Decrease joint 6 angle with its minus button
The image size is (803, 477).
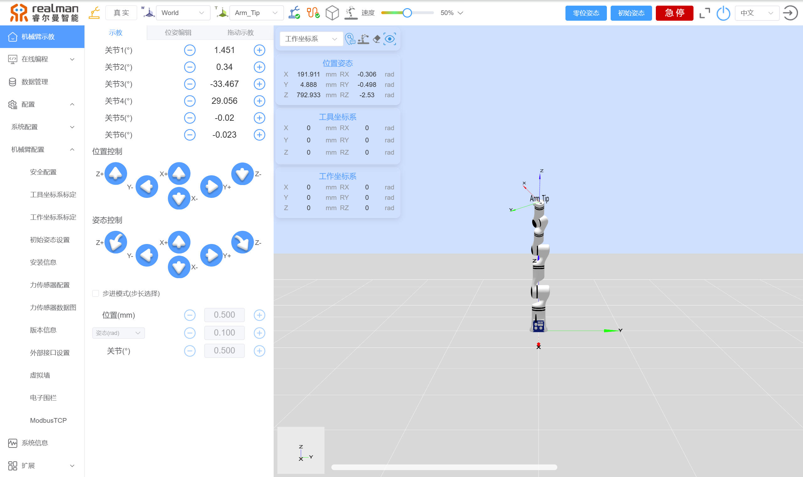[190, 135]
